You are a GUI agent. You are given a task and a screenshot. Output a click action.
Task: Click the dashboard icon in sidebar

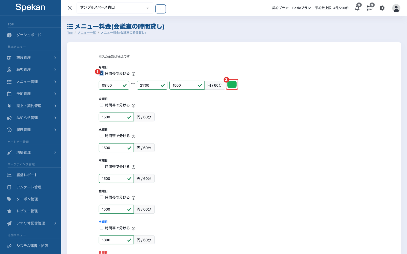9,35
